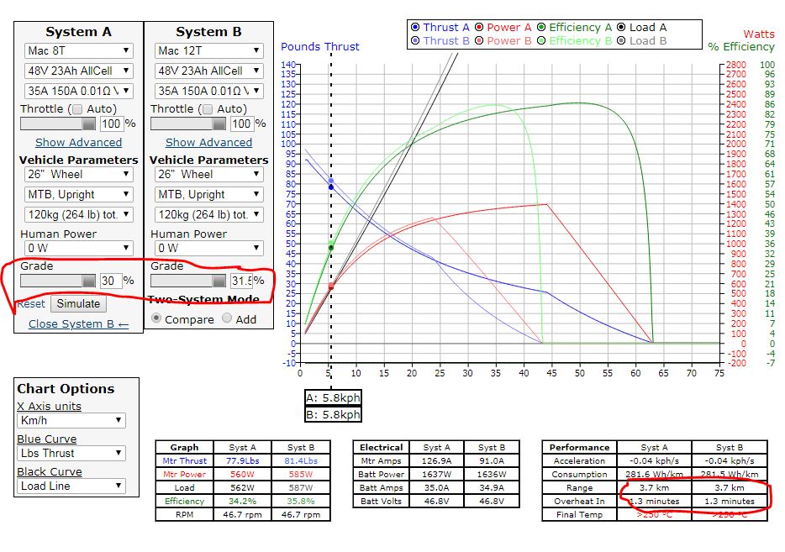
Task: Click Thrust A marker dot on chart
Action: [x=331, y=187]
